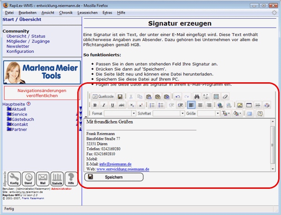
Task: Remove link with greyed globe icon
Action: point(229,105)
